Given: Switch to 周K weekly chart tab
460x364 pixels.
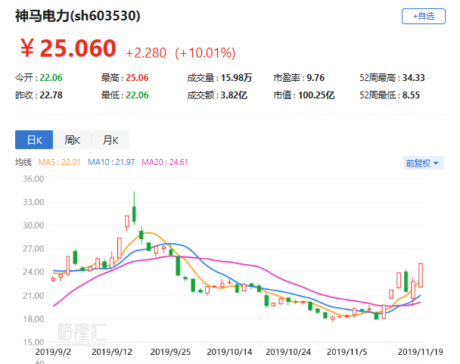Looking at the screenshot, I should tap(72, 140).
